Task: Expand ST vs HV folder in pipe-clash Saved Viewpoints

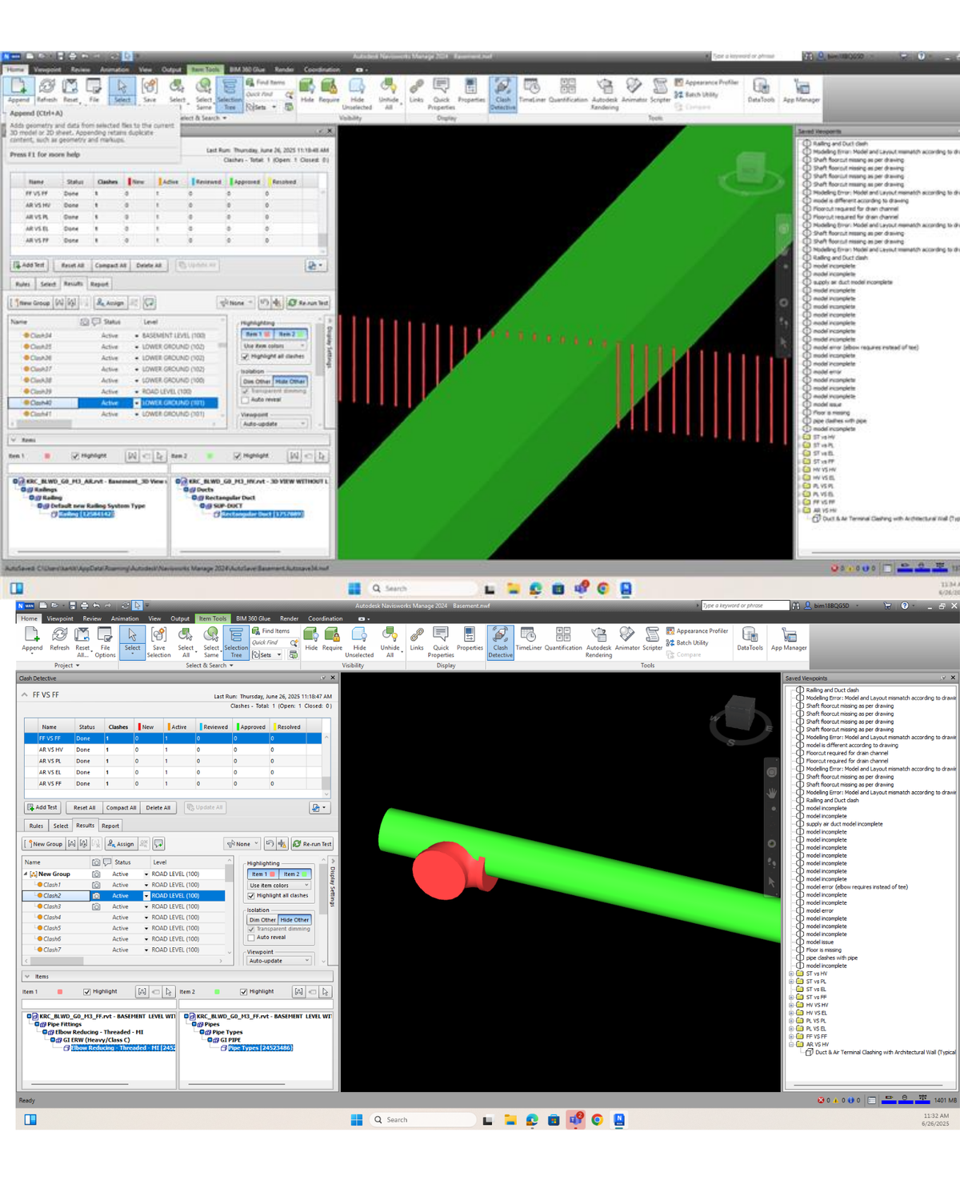Action: pos(792,974)
